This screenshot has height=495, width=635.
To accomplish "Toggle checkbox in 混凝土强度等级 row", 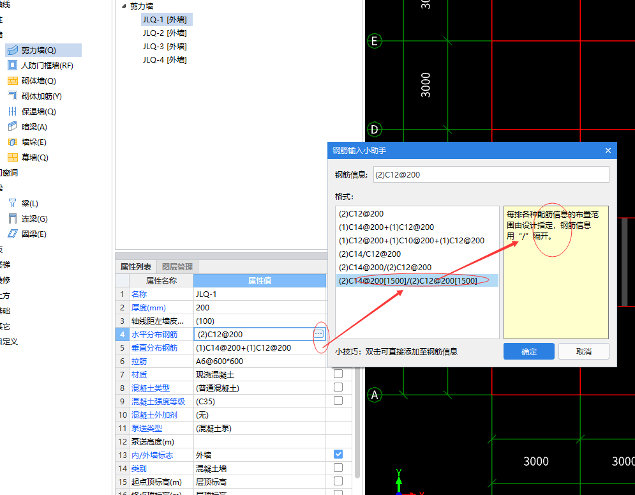I will 338,400.
